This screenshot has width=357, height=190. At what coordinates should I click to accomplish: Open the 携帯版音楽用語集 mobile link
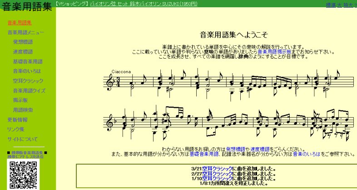27,153
